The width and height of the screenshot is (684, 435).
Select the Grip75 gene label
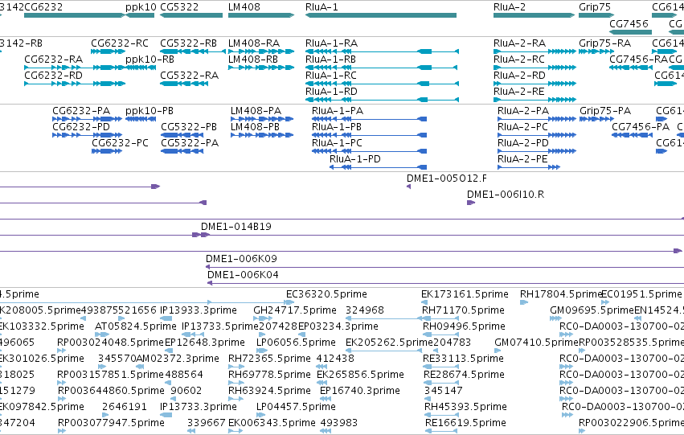coord(595,7)
